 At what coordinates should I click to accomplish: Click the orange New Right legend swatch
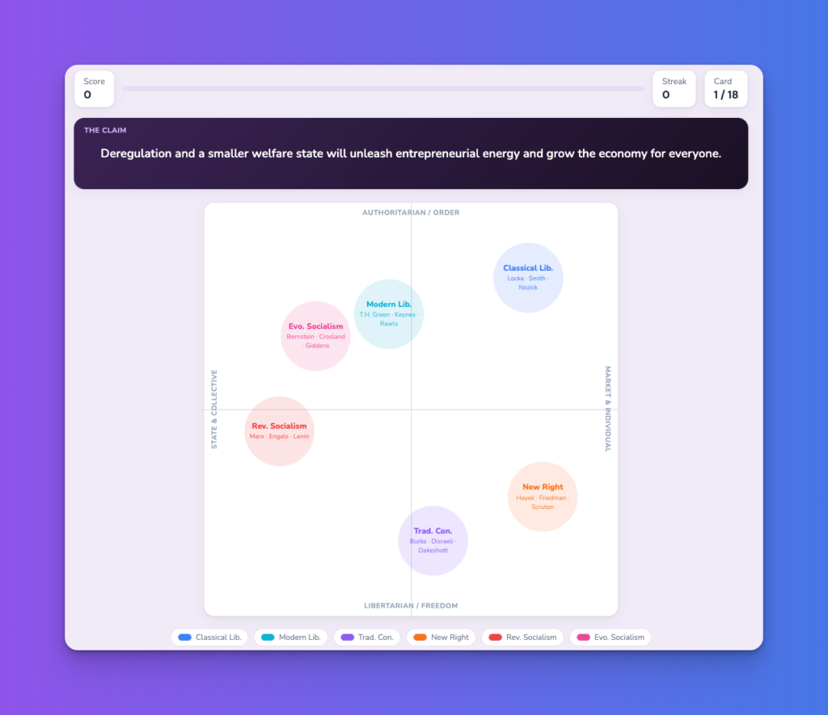[x=420, y=637]
